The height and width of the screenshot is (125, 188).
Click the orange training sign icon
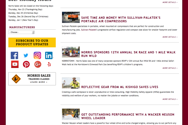pyautogui.click(x=16, y=79)
